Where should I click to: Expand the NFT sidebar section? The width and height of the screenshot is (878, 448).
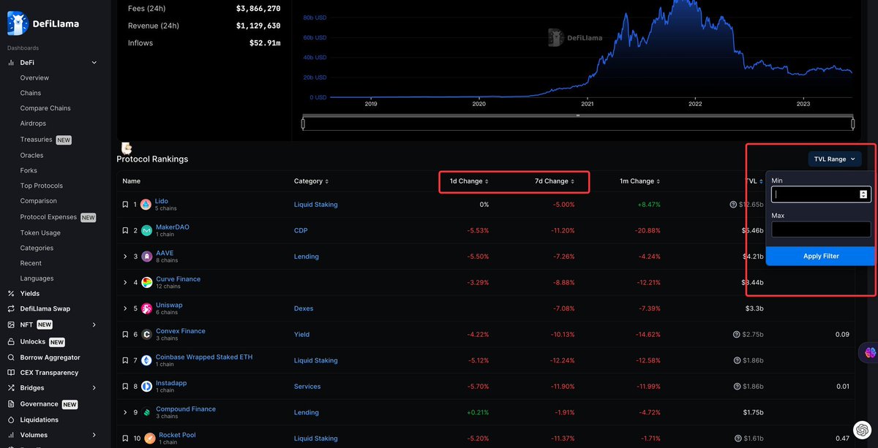click(94, 324)
